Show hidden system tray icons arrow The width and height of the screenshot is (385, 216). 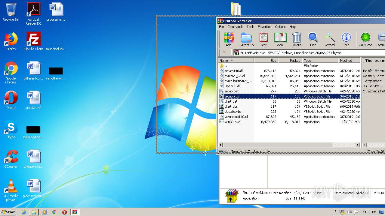(335, 212)
